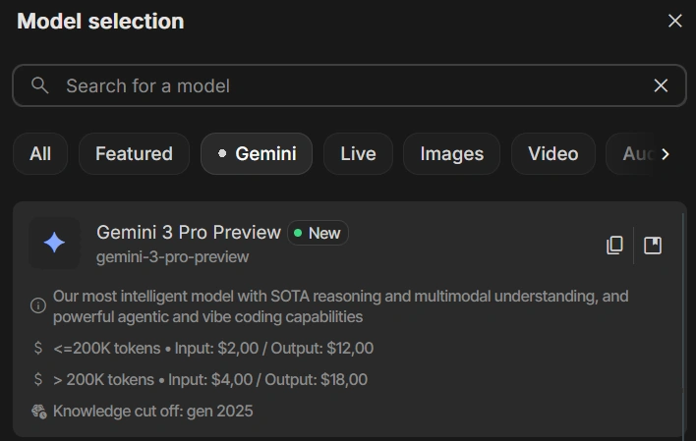Select the All filter tab
The height and width of the screenshot is (441, 696).
coord(40,154)
